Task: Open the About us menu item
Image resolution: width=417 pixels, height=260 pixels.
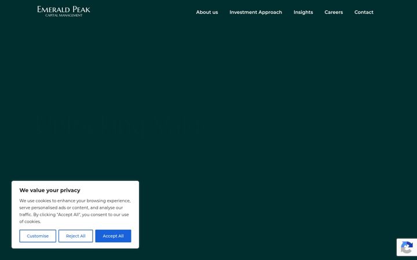Action: 207,12
